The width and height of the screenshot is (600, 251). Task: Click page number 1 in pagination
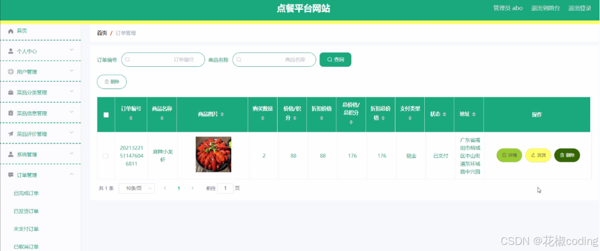(179, 188)
